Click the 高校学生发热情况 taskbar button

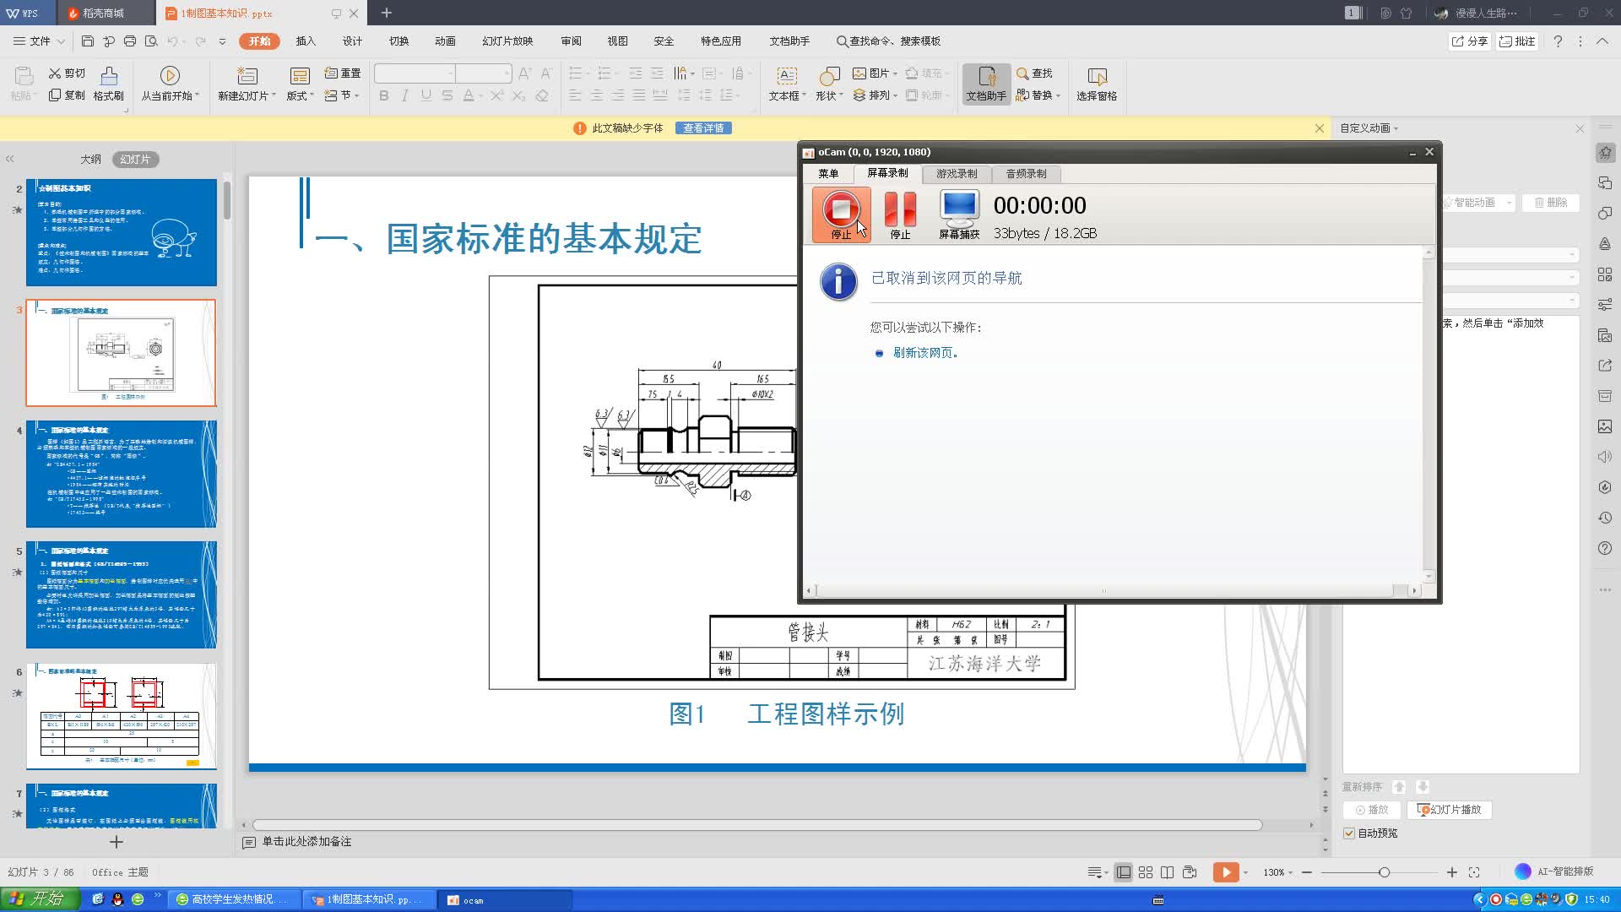coord(233,900)
